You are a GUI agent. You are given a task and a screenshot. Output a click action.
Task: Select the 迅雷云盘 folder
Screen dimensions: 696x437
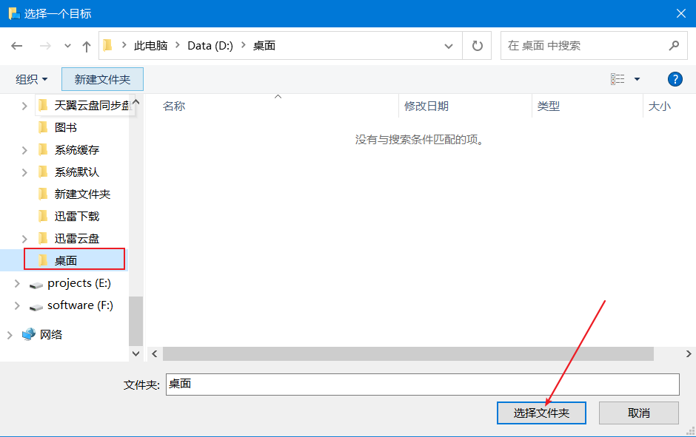(77, 238)
